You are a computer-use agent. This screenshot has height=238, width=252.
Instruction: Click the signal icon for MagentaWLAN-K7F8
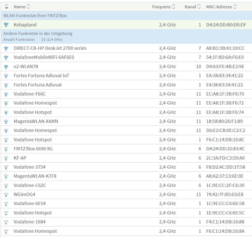click(6, 176)
